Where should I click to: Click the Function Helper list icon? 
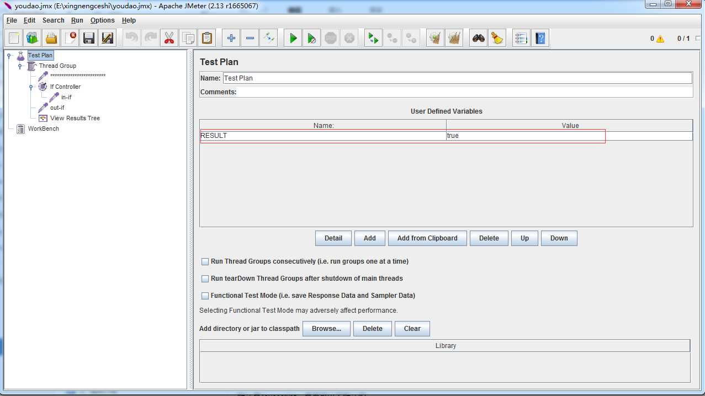(521, 39)
